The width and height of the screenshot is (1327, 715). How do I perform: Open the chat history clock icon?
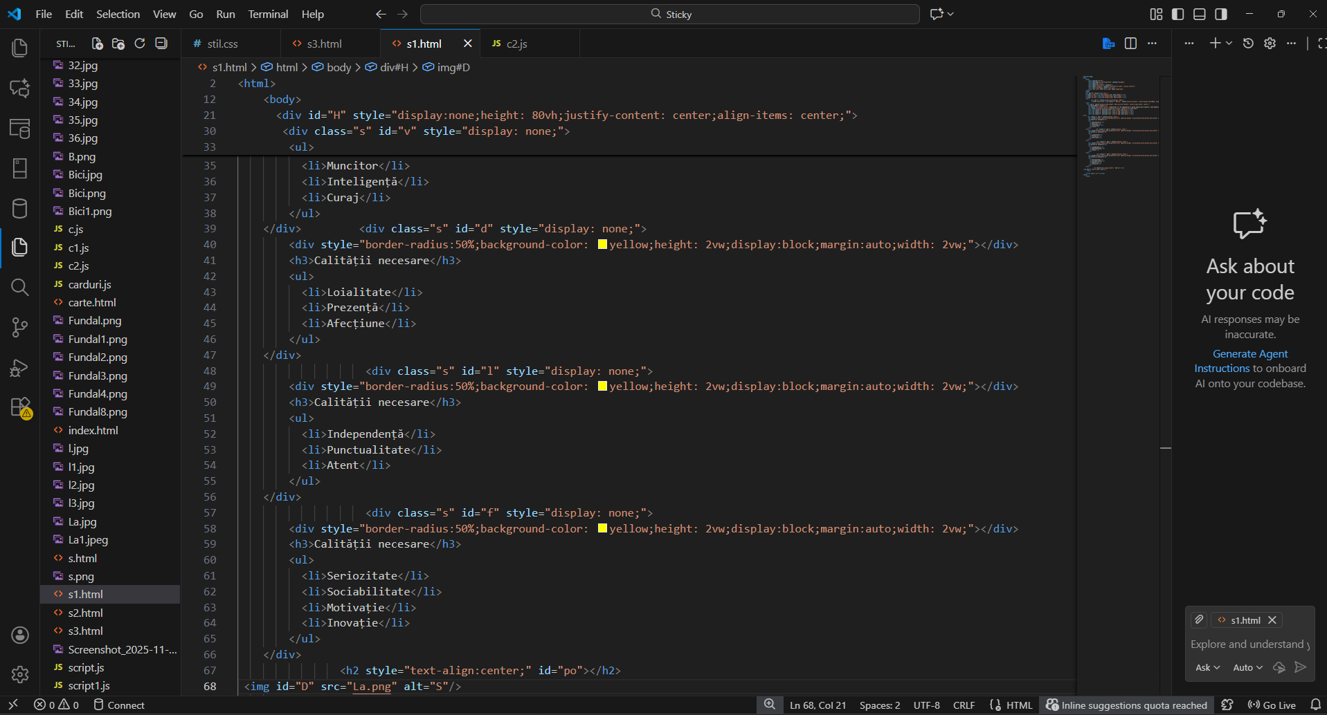pyautogui.click(x=1248, y=44)
